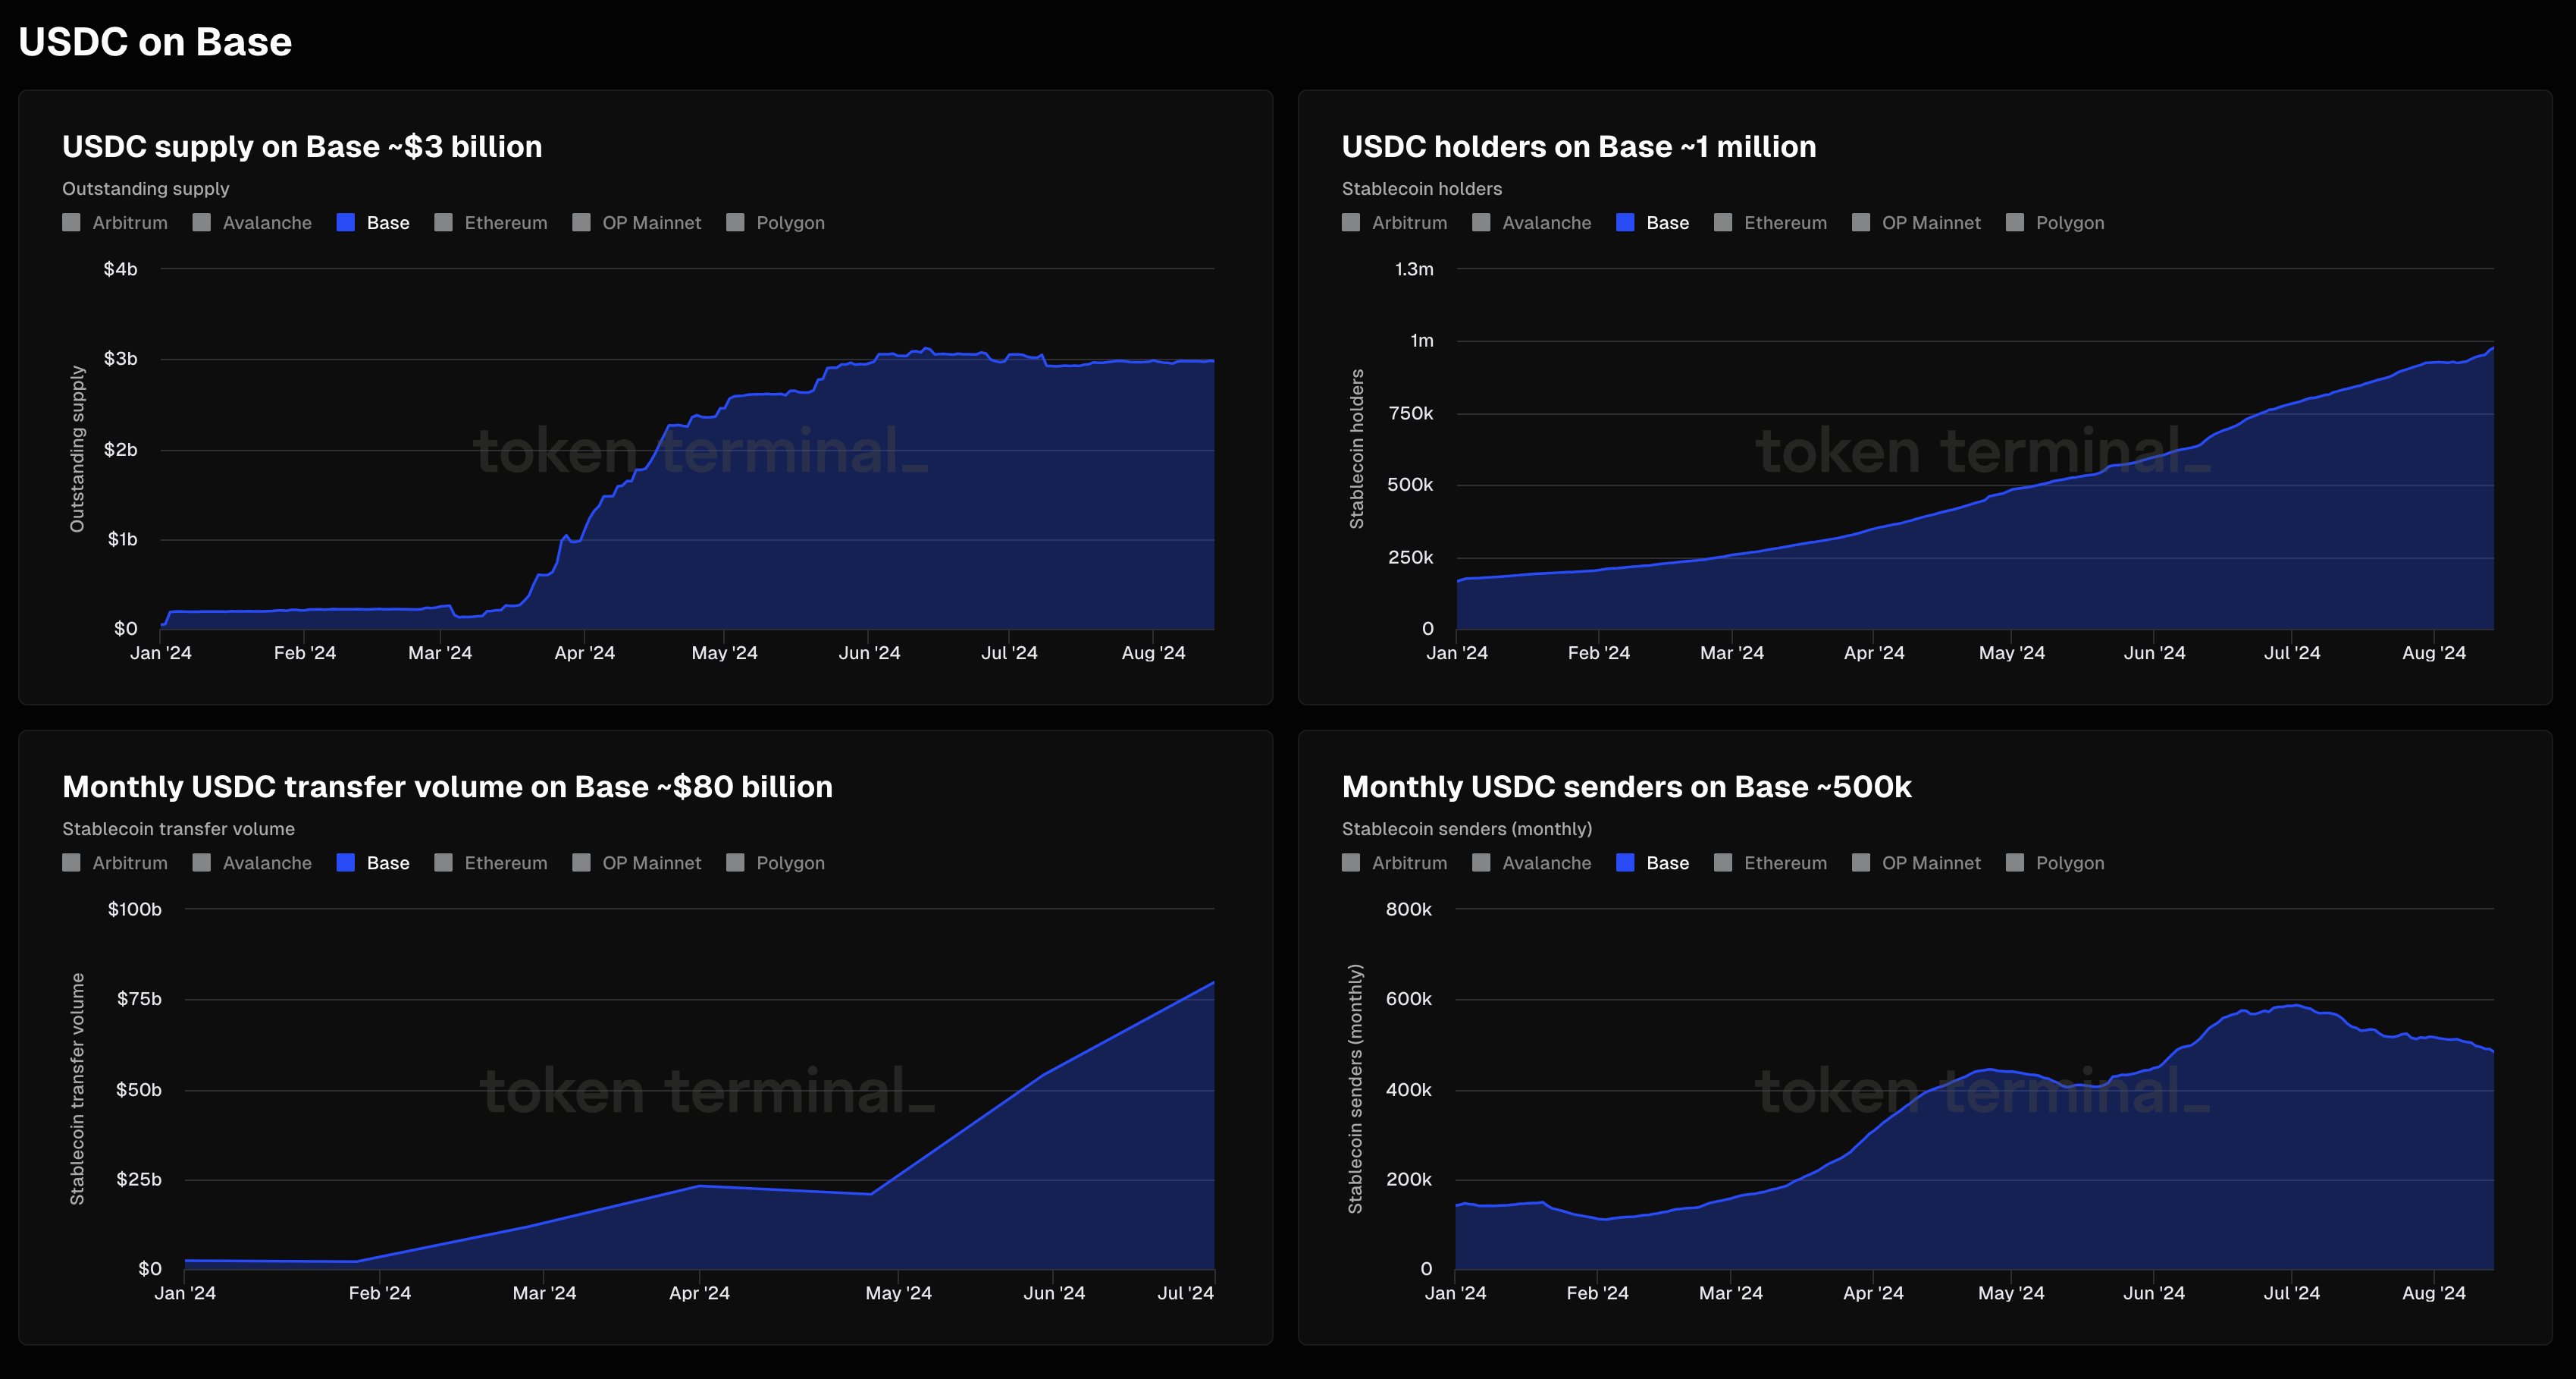The image size is (2576, 1379).
Task: Toggle Arbitrum checkbox in monthly senders chart
Action: tap(1351, 862)
